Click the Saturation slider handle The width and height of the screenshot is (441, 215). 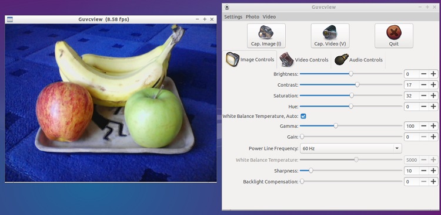click(352, 95)
